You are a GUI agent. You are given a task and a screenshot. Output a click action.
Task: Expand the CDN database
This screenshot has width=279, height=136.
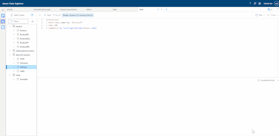coord(14,59)
